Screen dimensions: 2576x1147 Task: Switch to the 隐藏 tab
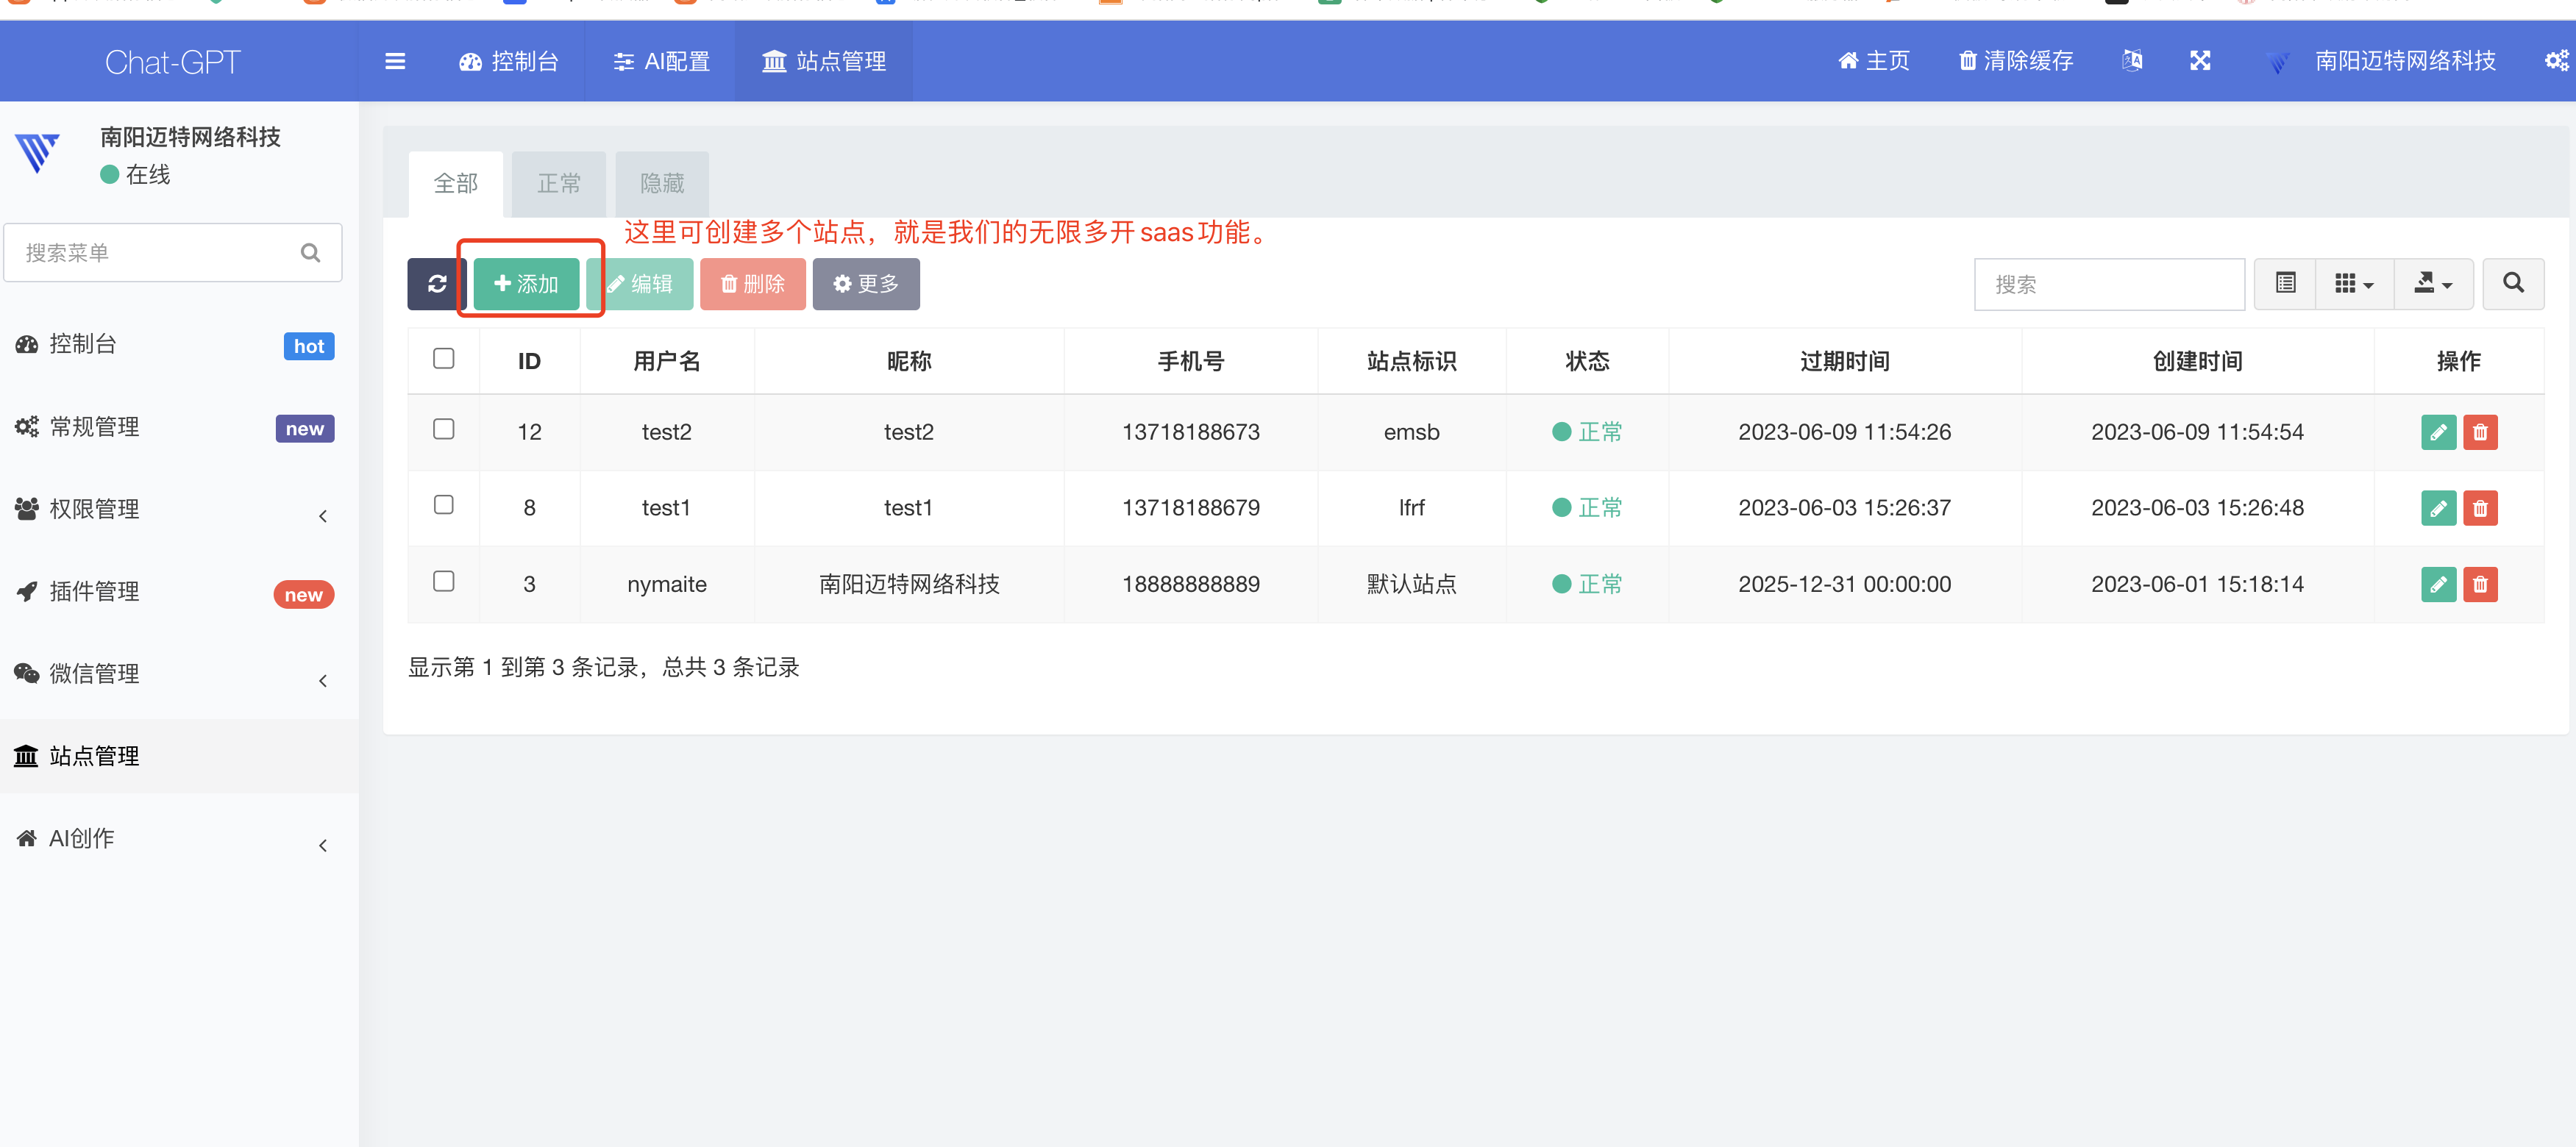661,183
